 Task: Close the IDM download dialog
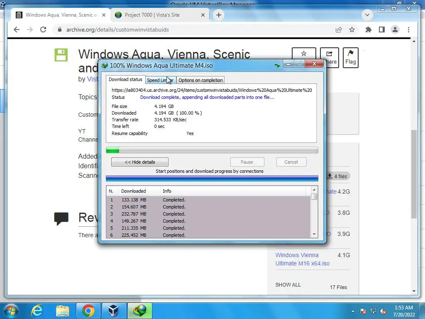click(314, 64)
